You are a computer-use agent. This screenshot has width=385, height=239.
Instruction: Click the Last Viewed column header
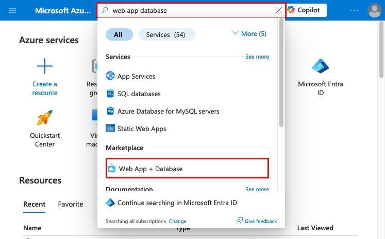(x=315, y=228)
